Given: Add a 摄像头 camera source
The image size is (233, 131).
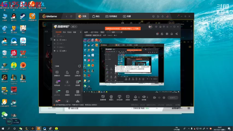Looking at the screenshot, I should coord(111,98).
